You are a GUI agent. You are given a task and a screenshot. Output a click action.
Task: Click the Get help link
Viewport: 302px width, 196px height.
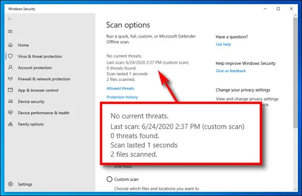point(223,44)
